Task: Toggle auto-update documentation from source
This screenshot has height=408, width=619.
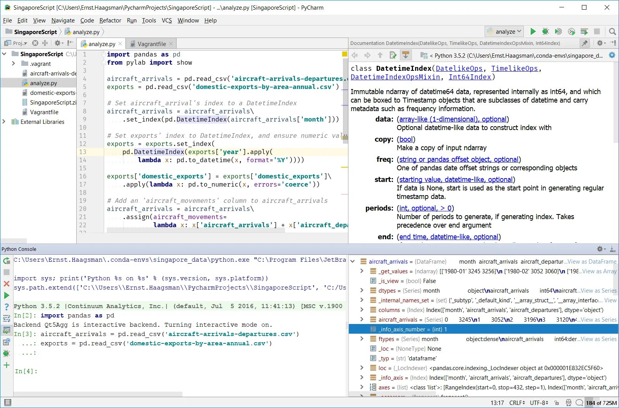Action: click(405, 55)
